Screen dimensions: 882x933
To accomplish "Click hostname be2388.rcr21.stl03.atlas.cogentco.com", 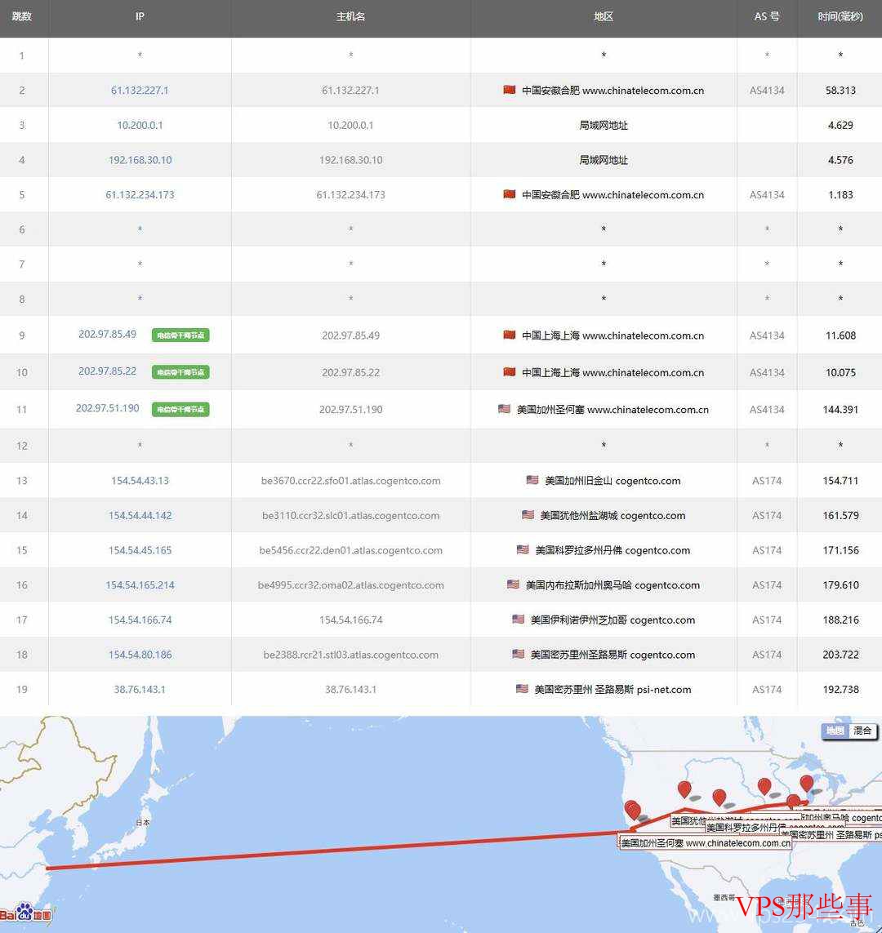I will click(350, 655).
